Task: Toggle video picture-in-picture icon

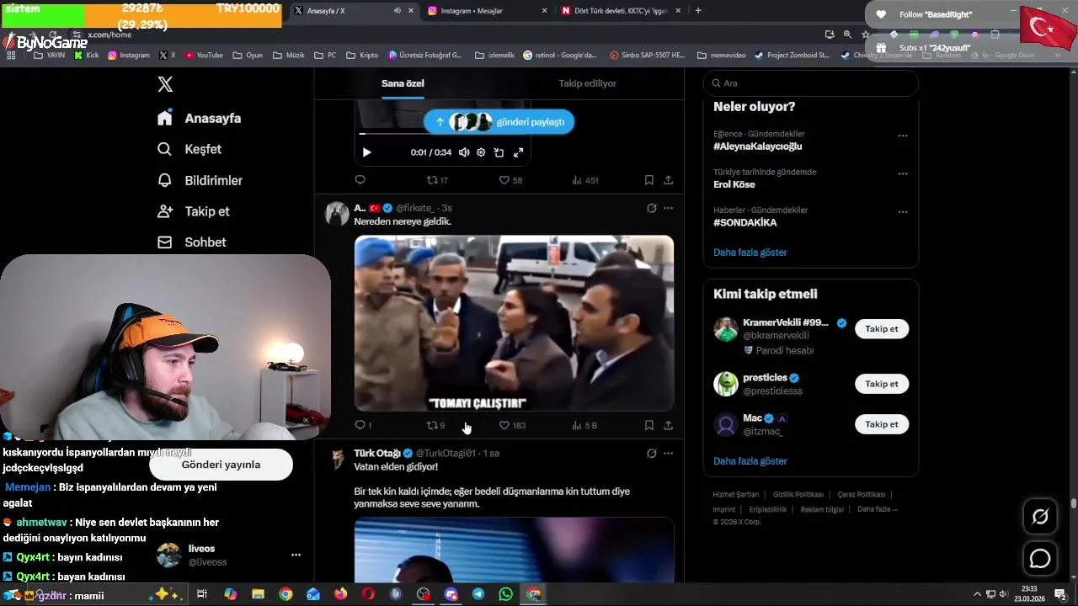Action: (499, 152)
